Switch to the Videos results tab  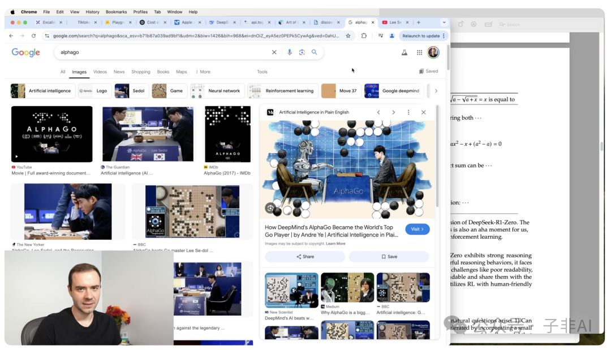[100, 72]
